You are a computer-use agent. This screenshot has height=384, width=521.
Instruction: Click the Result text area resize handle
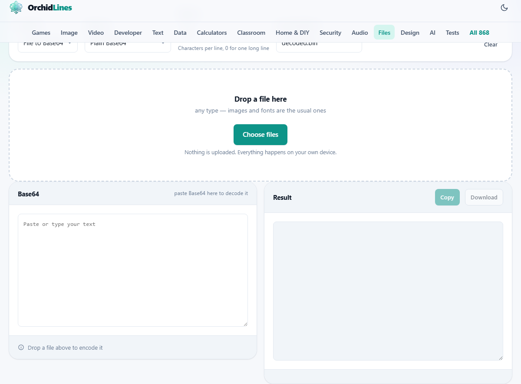(500, 358)
